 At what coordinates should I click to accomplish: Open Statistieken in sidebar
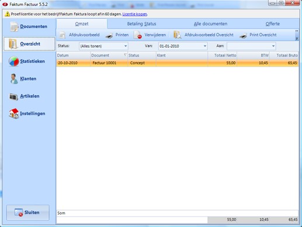(x=33, y=61)
